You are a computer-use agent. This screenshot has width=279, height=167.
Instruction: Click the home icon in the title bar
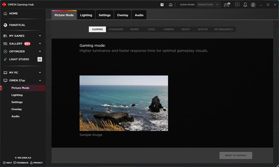(x=171, y=5)
